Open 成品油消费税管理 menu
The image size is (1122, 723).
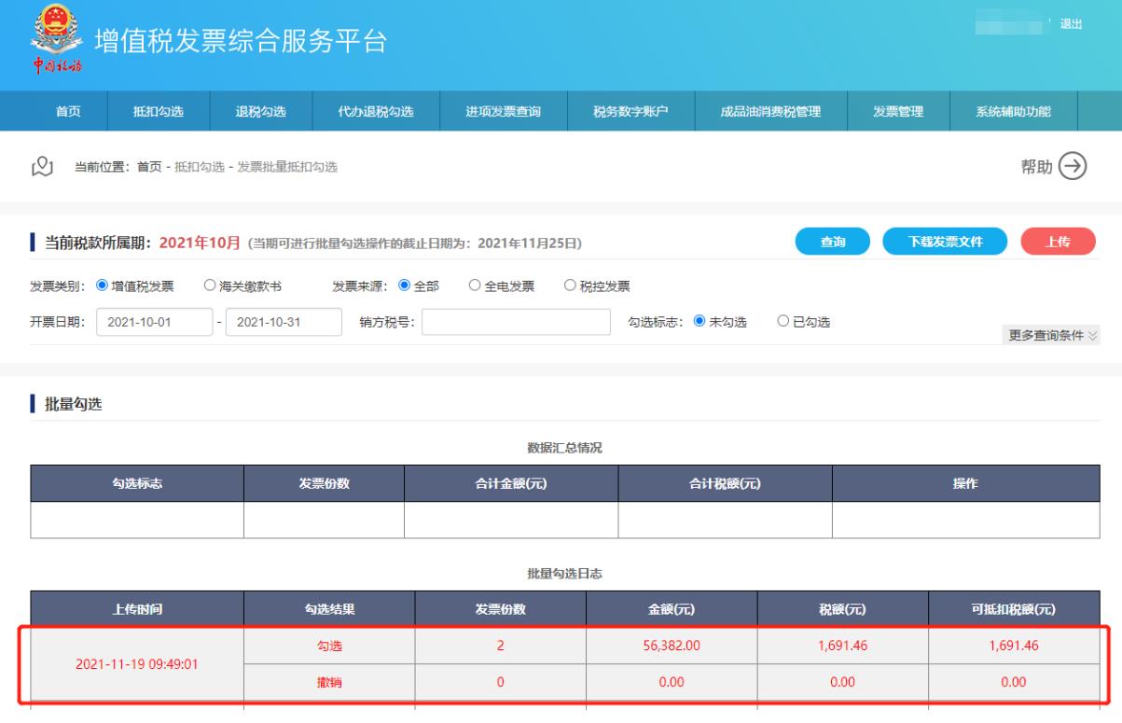[770, 112]
